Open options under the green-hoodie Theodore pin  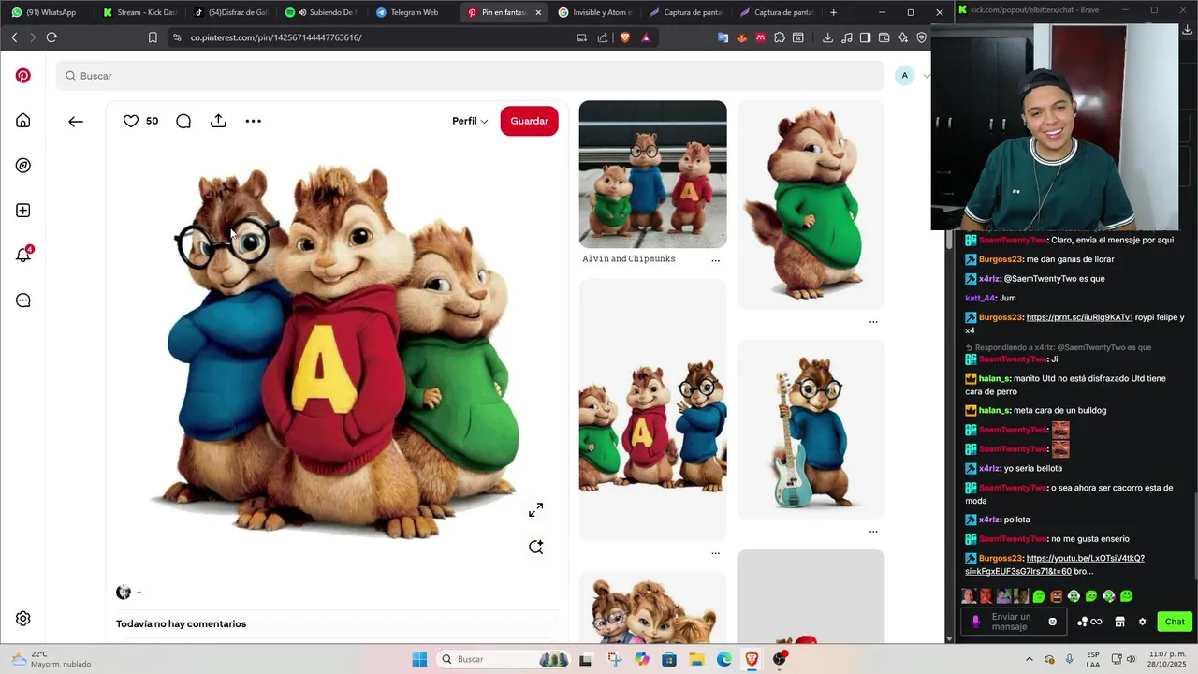click(x=873, y=322)
